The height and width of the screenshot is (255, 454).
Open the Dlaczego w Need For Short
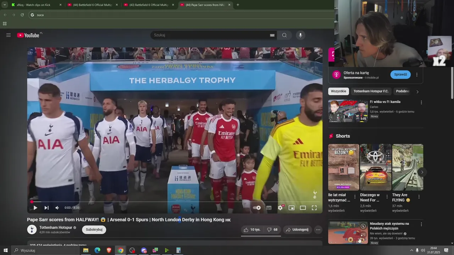376,167
